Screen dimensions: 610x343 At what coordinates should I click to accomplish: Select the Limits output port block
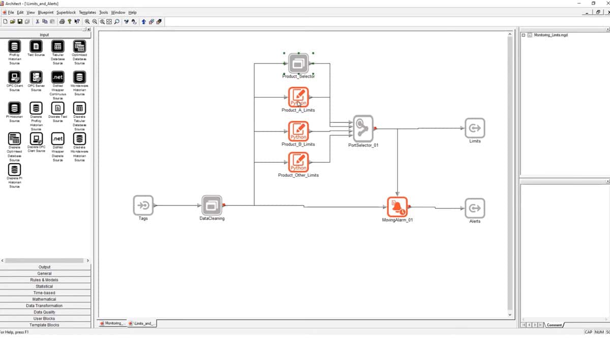[475, 128]
